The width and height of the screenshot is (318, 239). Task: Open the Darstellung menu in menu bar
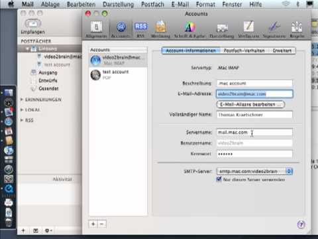click(118, 4)
